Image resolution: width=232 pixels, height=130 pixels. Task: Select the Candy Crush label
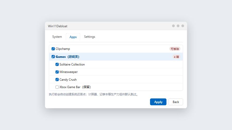(x=68, y=80)
